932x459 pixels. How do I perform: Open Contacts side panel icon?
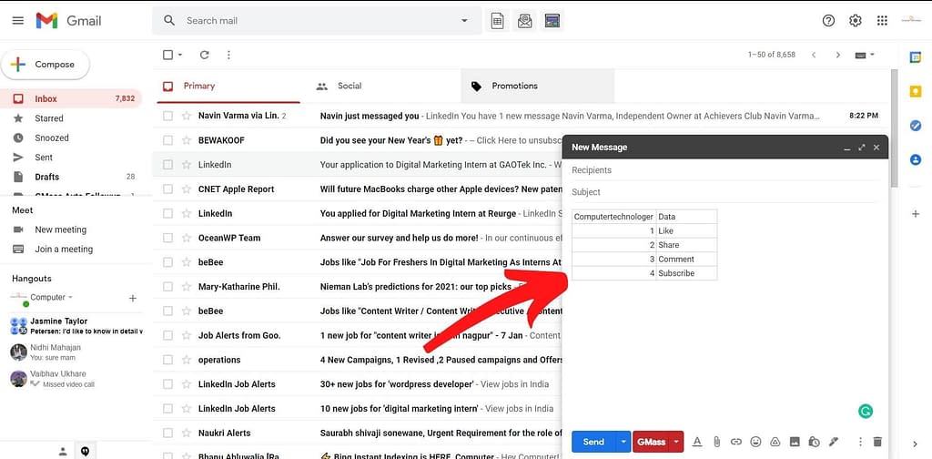pyautogui.click(x=916, y=159)
